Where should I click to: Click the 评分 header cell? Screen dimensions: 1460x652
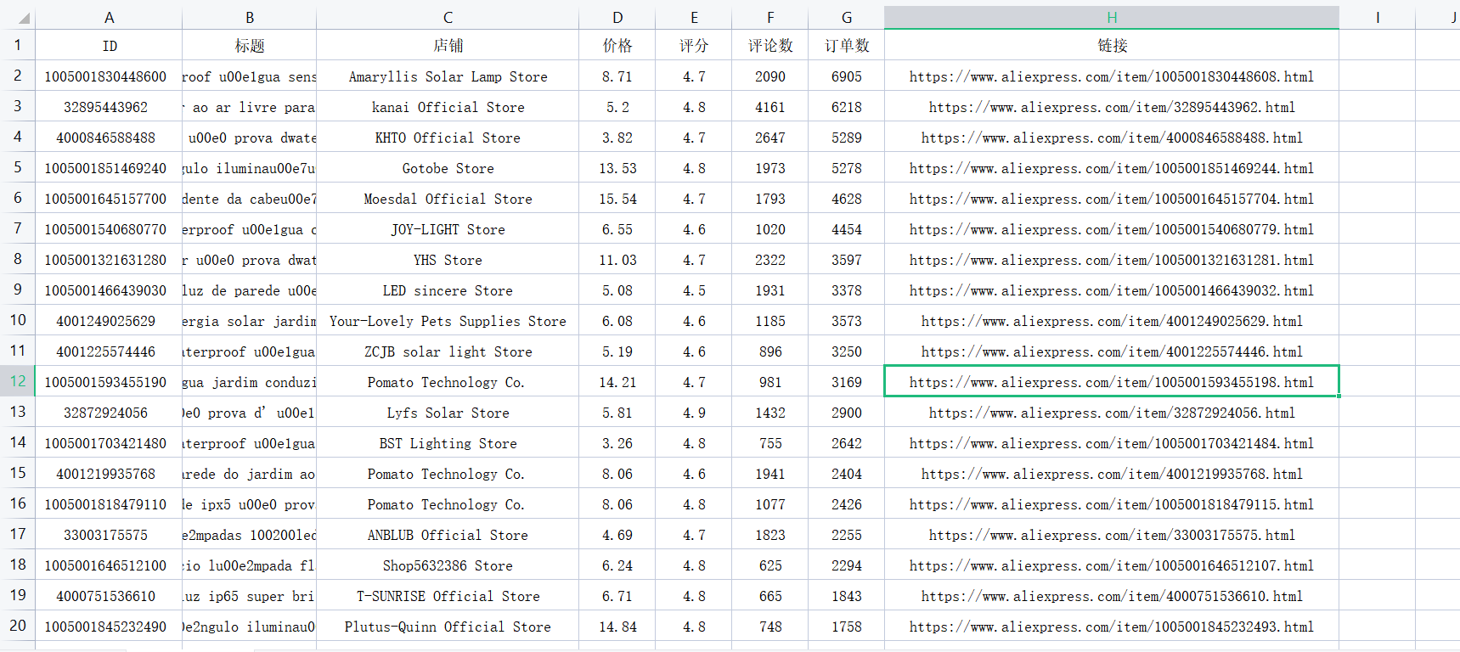[x=694, y=45]
